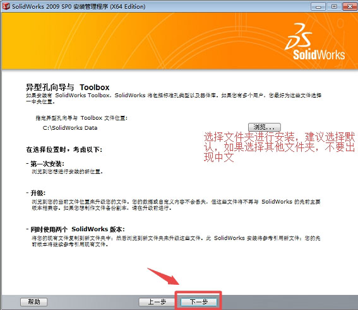Minimize the installation manager window
This screenshot has height=310, width=358.
tap(318, 6)
